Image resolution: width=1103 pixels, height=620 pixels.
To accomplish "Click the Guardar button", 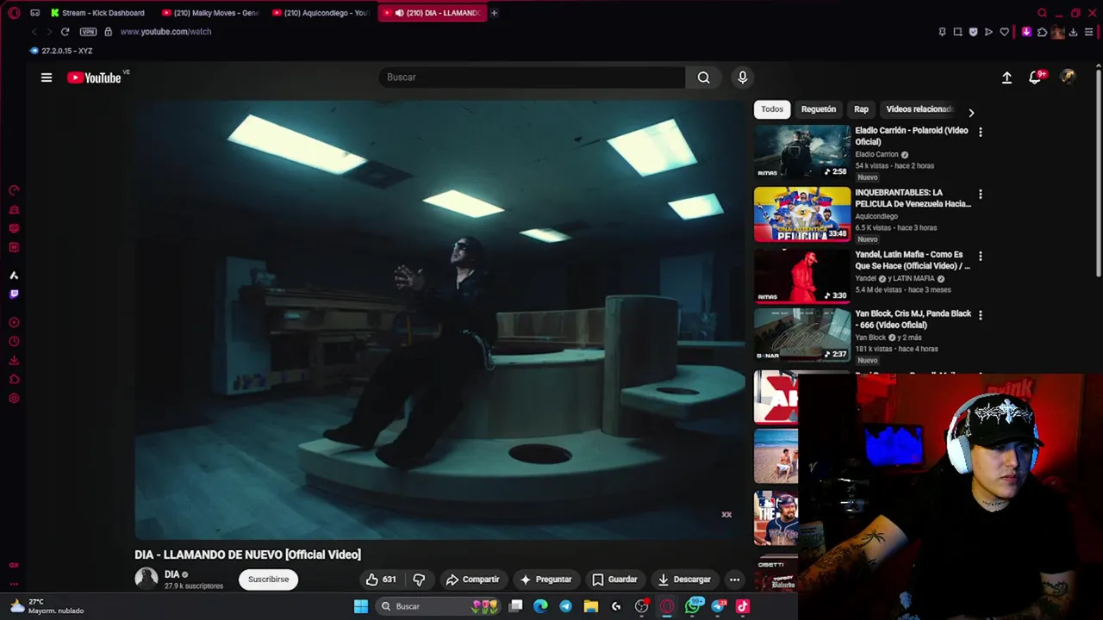I will (614, 580).
